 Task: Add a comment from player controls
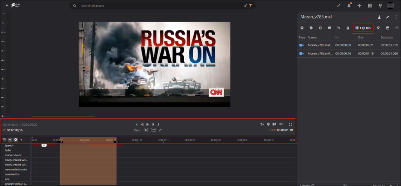274,124
